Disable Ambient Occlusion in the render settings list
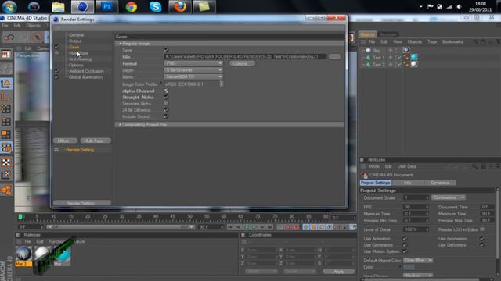 point(56,71)
